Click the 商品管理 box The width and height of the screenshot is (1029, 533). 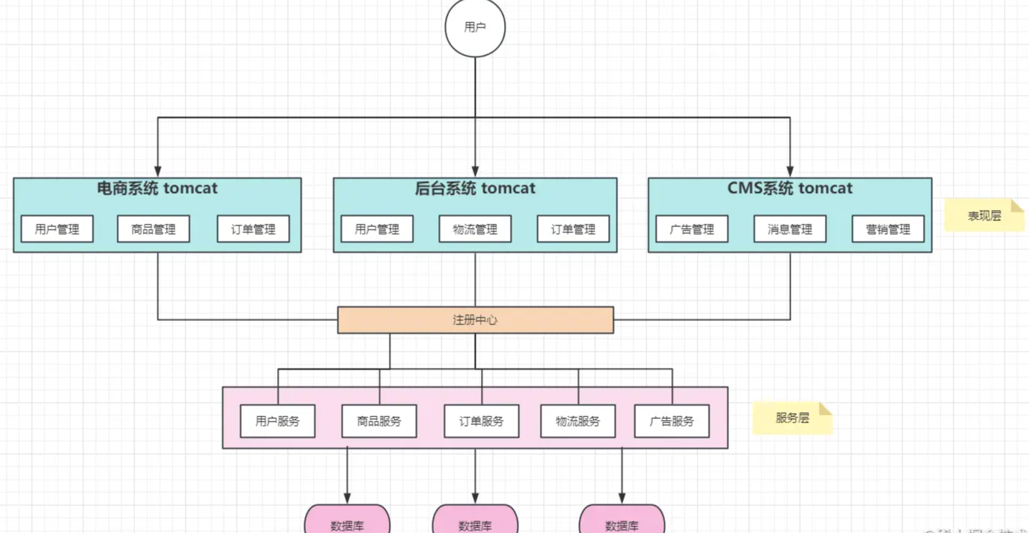[x=154, y=229]
